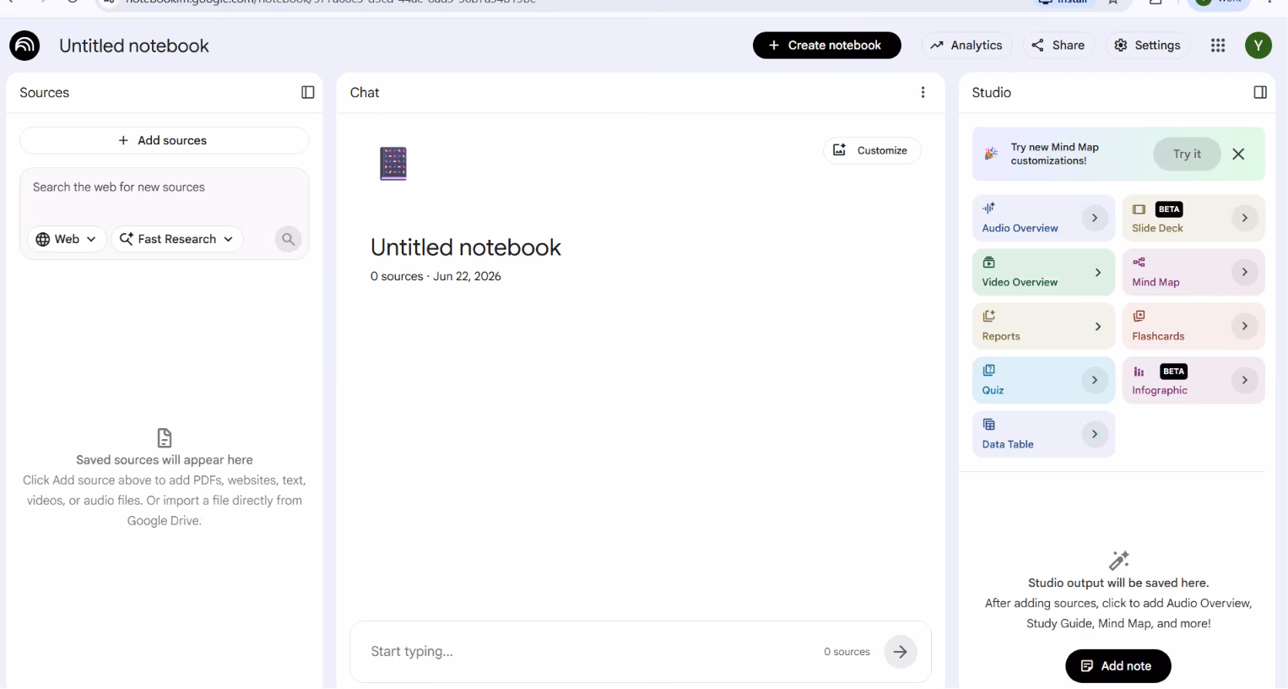Click the notebook emoji icon in Chat
Image resolution: width=1288 pixels, height=689 pixels.
tap(393, 163)
